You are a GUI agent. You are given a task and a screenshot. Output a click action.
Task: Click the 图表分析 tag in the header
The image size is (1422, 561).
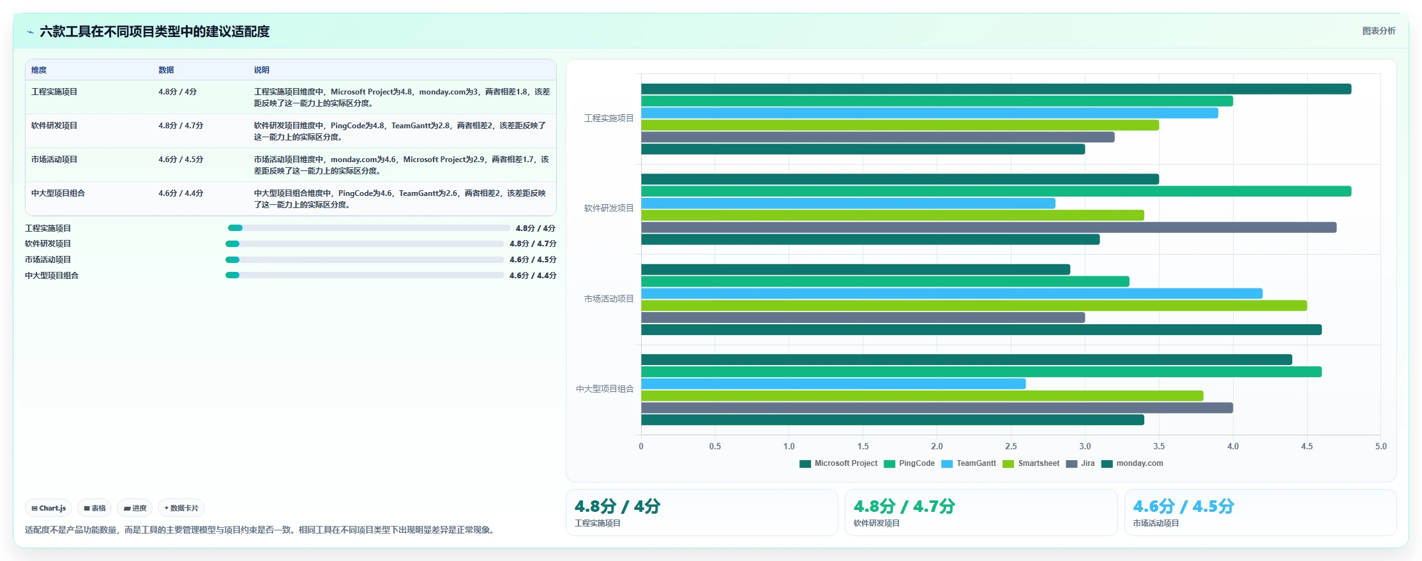click(x=1379, y=31)
